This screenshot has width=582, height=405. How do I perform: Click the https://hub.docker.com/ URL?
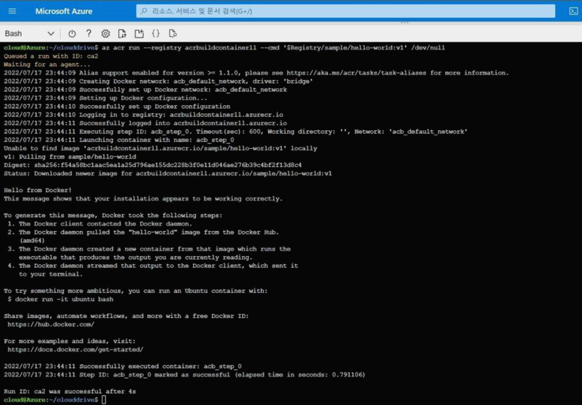(51, 325)
